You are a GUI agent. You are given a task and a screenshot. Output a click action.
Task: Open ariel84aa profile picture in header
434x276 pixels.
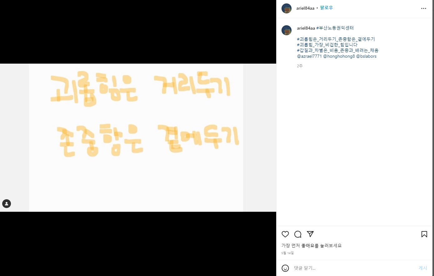point(287,8)
